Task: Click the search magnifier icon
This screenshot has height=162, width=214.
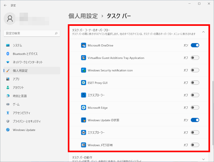Action: [x=56, y=33]
